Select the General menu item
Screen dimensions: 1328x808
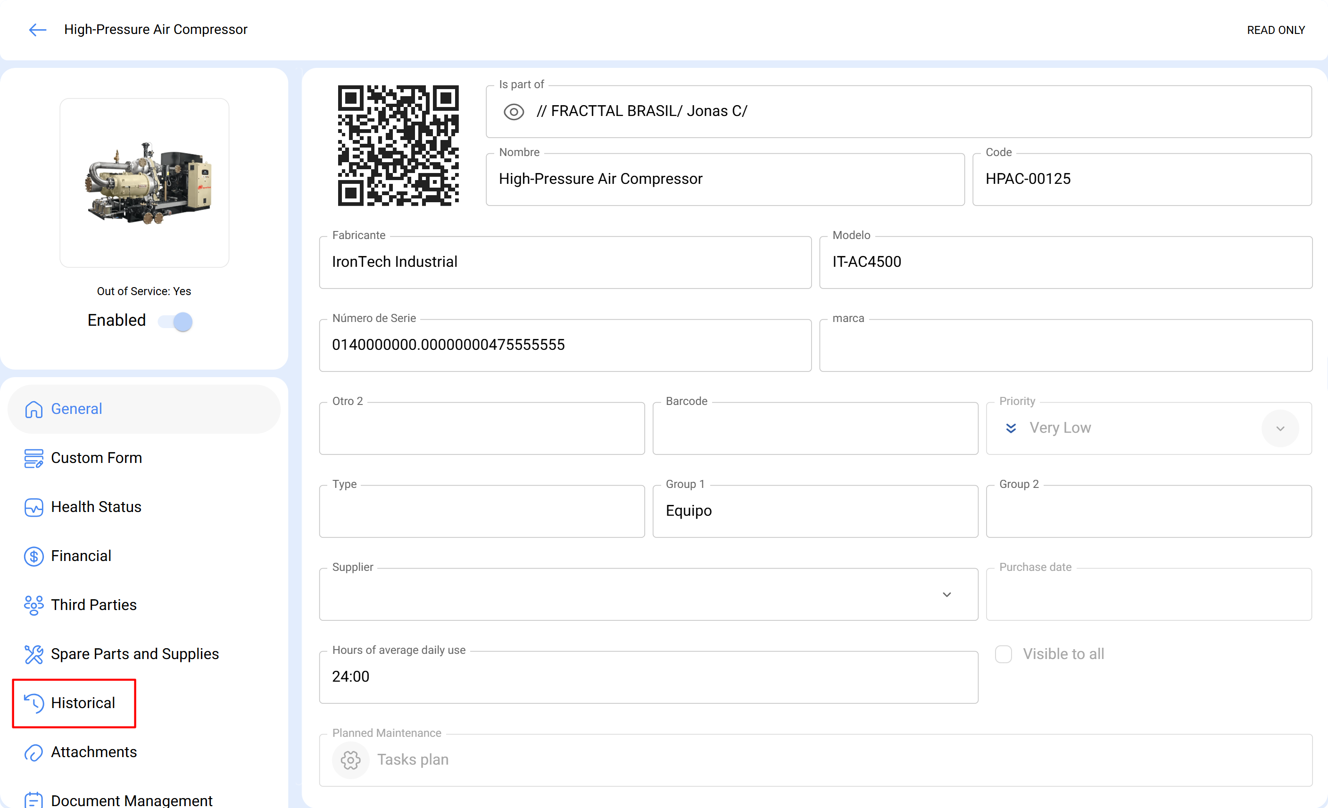76,409
